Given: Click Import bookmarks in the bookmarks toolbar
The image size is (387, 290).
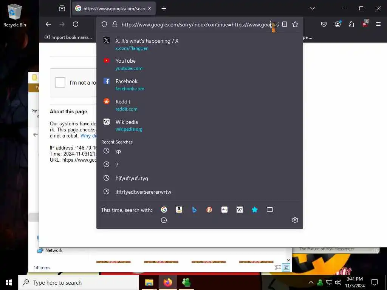Looking at the screenshot, I should tap(68, 37).
